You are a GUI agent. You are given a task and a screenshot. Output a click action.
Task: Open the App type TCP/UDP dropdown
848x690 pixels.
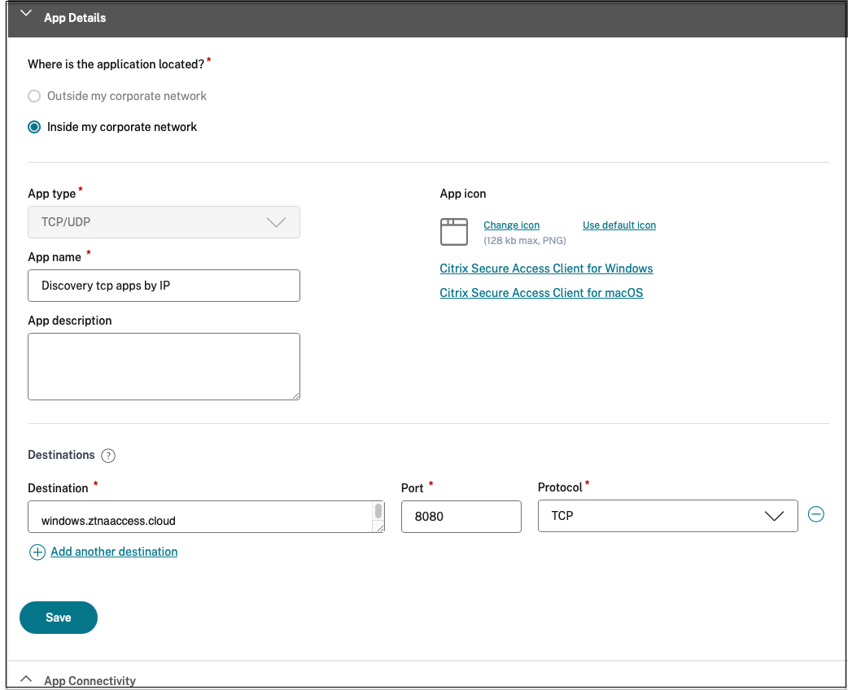[x=164, y=222]
